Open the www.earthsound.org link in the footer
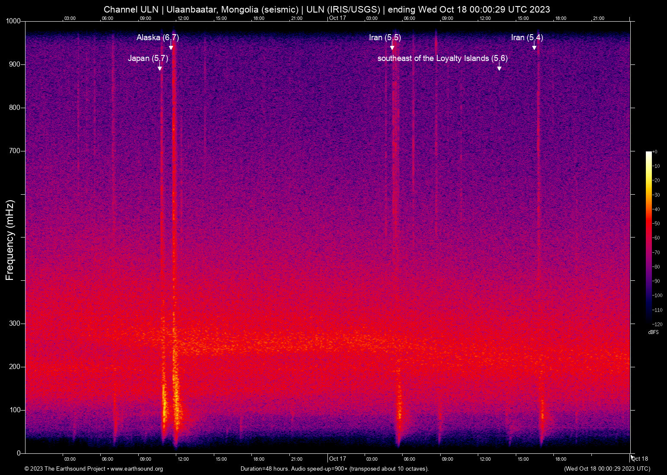 137,469
